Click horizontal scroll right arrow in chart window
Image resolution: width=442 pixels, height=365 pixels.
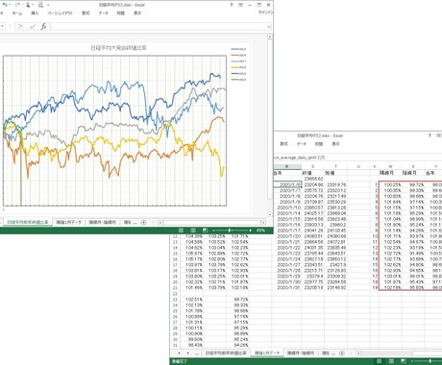tap(263, 222)
